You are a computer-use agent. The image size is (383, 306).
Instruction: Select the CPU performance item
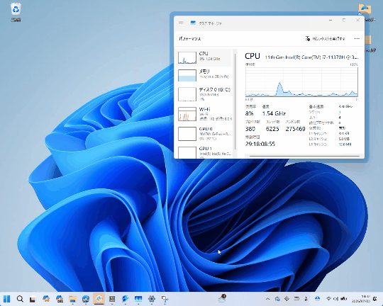(x=204, y=57)
